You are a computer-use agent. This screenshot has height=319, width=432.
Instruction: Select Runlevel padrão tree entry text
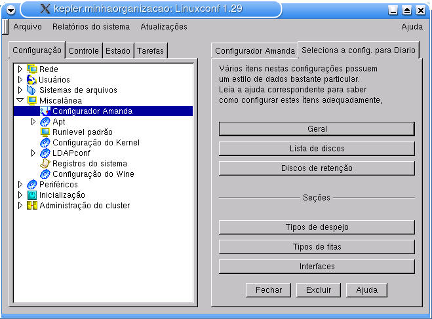[83, 132]
